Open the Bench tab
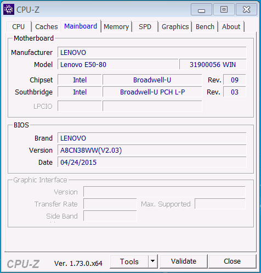This screenshot has width=261, height=273. 205,27
